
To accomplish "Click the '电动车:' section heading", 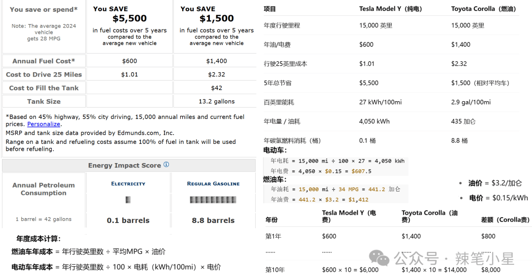I will click(275, 150).
